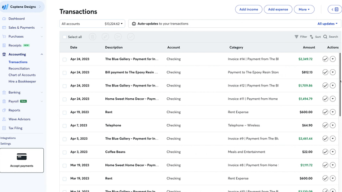Open Chart of Accounts

click(x=22, y=75)
